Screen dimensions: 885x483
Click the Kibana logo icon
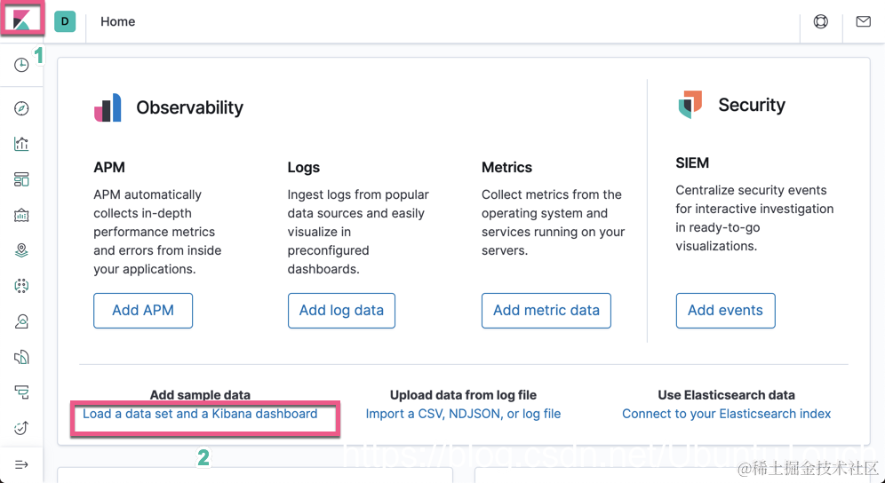click(x=21, y=21)
